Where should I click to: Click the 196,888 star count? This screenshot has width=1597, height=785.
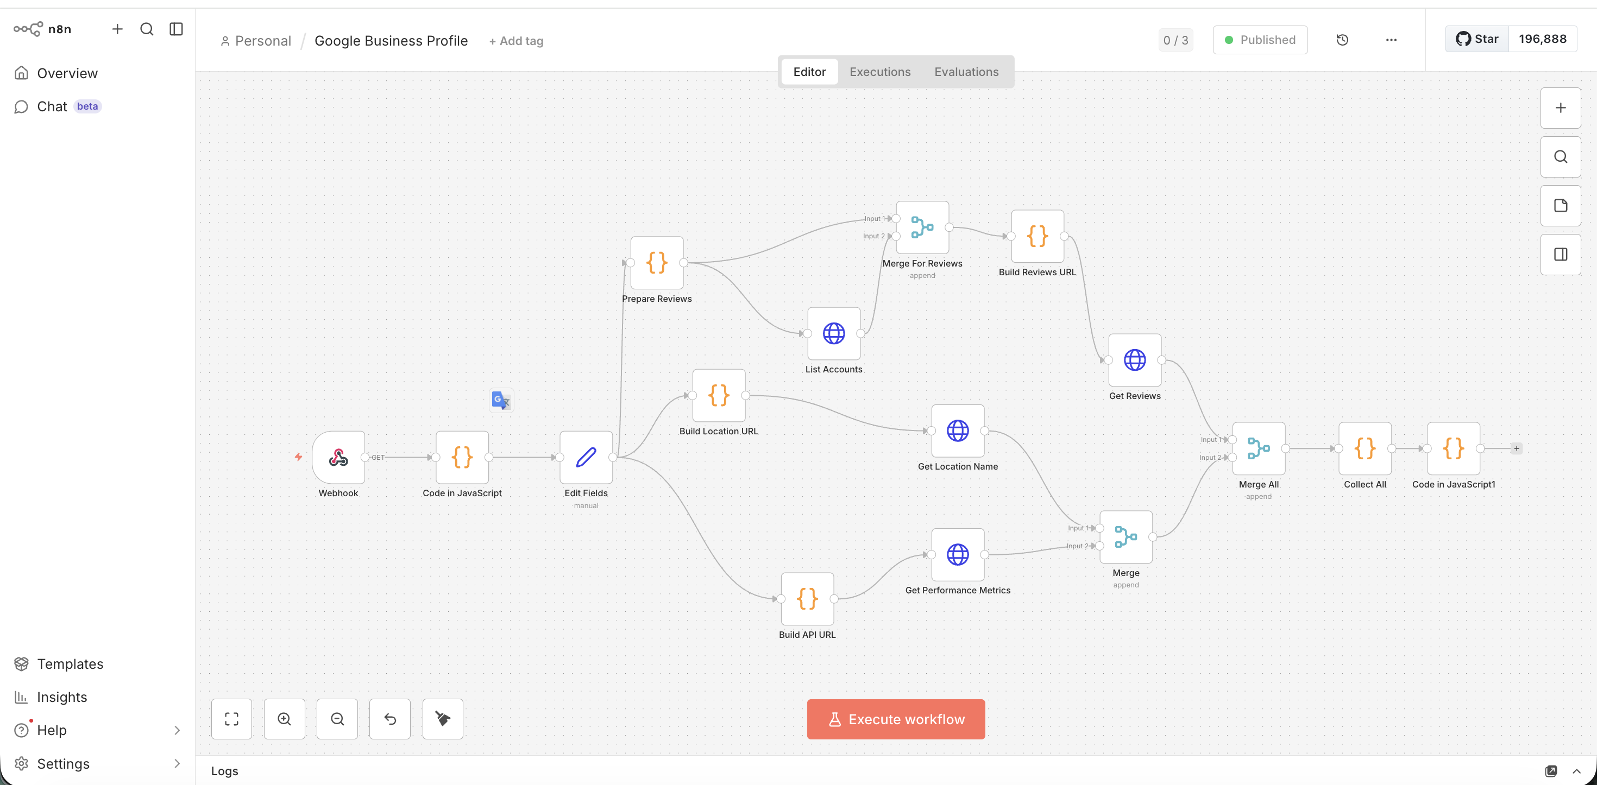[x=1543, y=39]
